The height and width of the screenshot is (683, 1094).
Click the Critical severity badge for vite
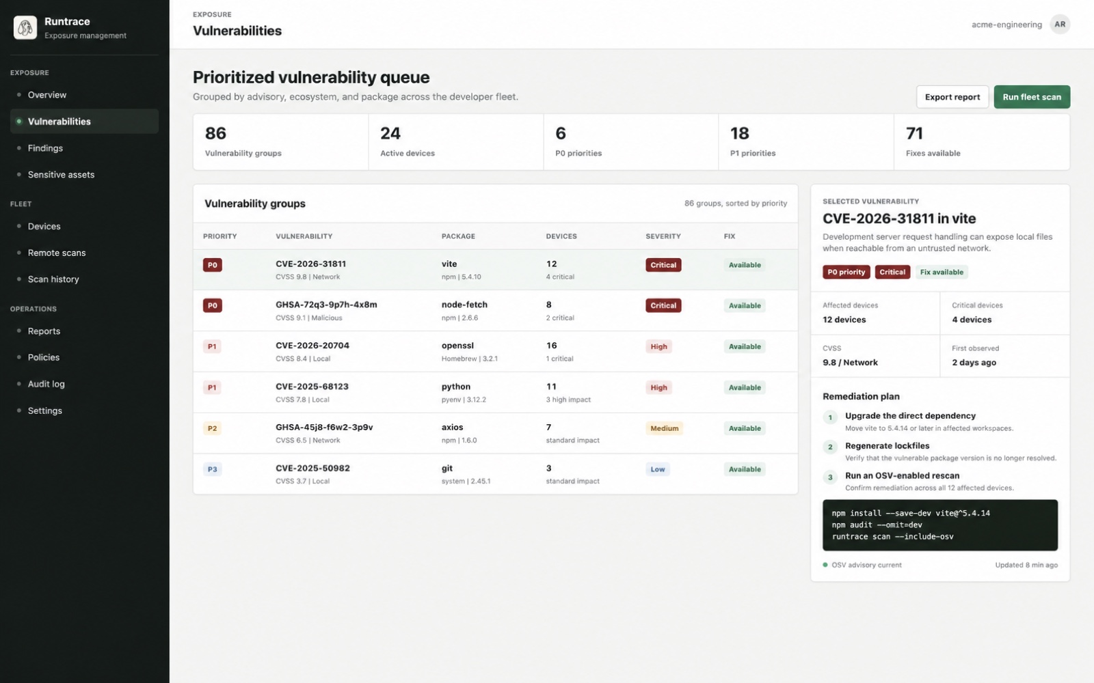click(x=663, y=265)
